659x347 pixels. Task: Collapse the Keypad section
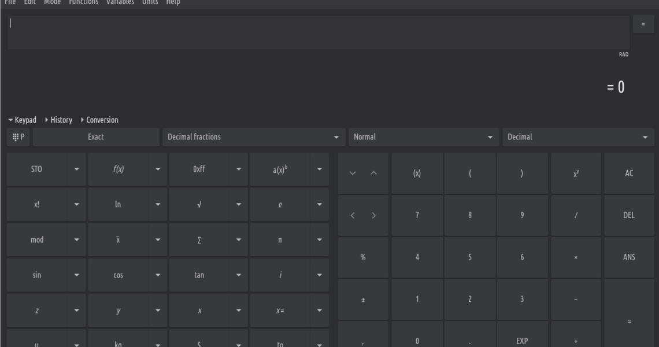(x=23, y=120)
